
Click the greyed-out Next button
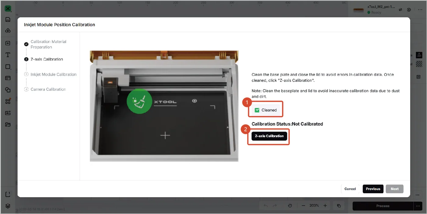point(395,189)
